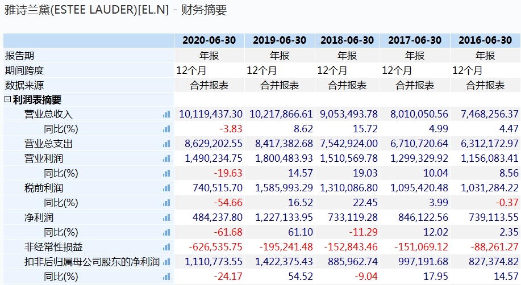Click chart icon in 扣非后归属母公司股东的净利润 row

166,262
